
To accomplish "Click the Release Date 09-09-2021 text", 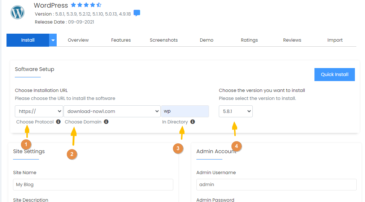I will point(65,22).
